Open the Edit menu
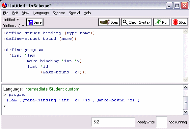Screen dimensions: 190x130 15,13
